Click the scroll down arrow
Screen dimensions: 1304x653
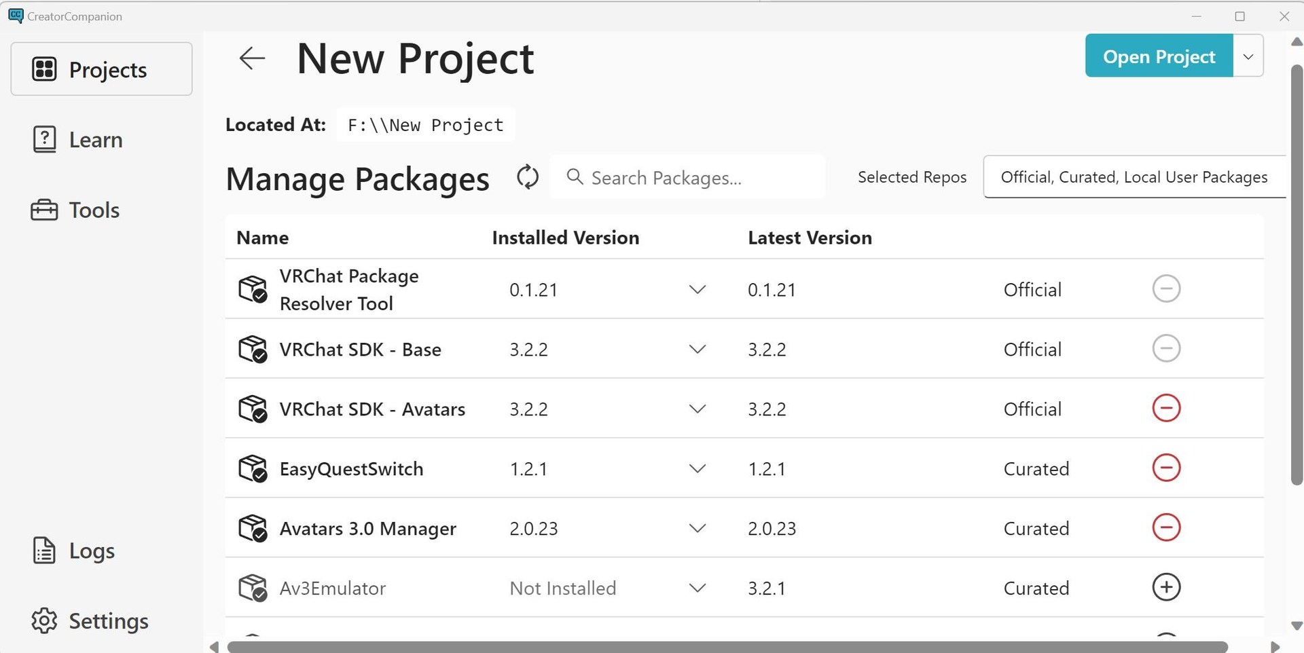point(1297,626)
